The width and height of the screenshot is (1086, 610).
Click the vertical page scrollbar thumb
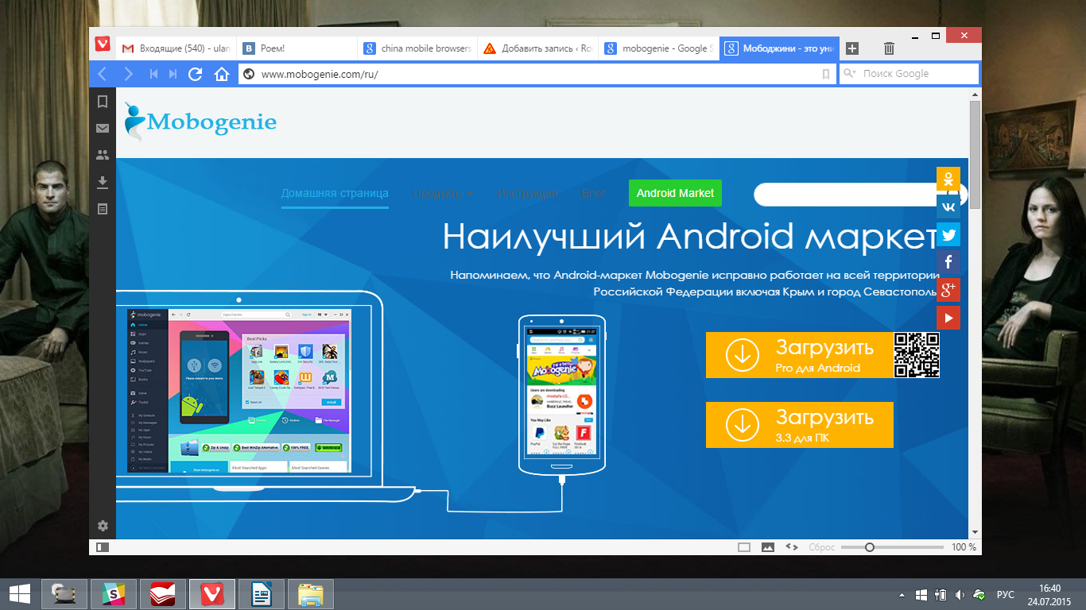[975, 155]
